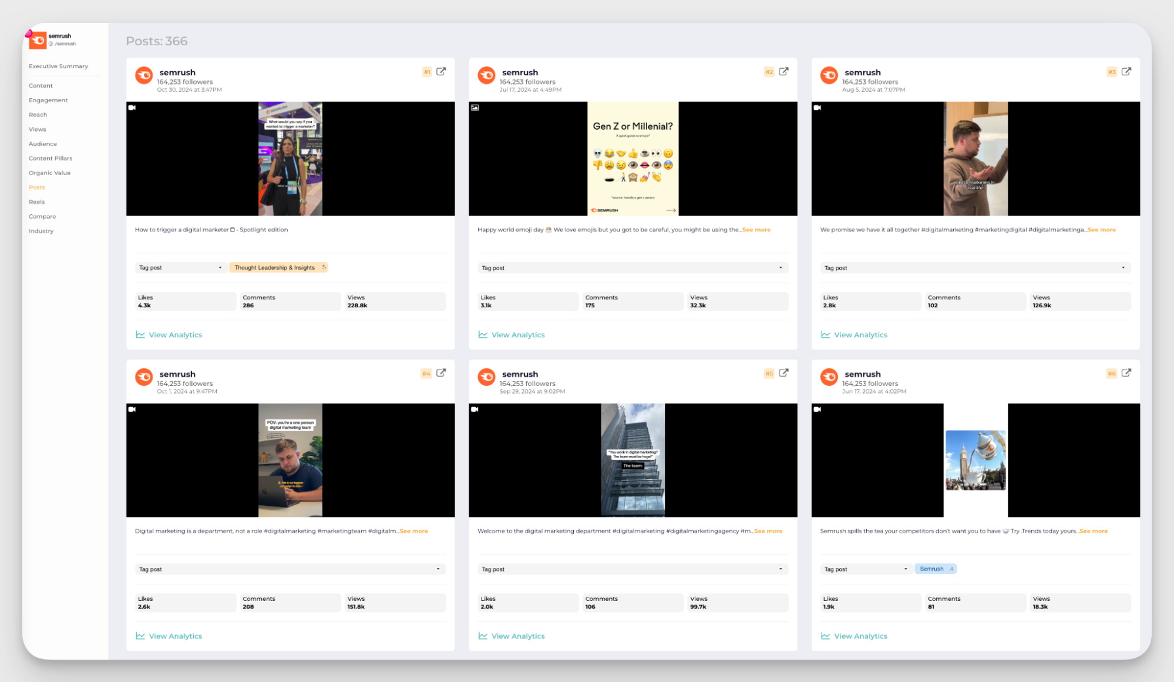Open post #6 external link icon

pyautogui.click(x=1126, y=373)
